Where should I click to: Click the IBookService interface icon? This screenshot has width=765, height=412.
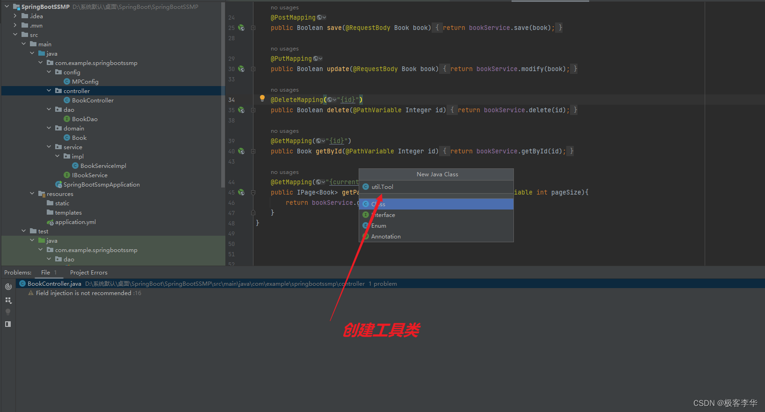(67, 175)
